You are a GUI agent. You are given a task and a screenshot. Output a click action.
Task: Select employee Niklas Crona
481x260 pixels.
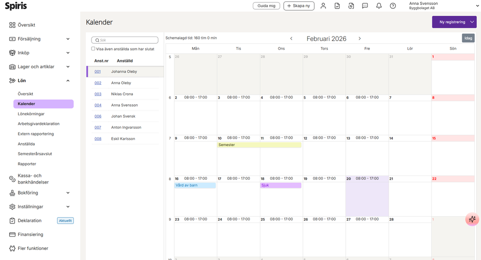pyautogui.click(x=122, y=94)
